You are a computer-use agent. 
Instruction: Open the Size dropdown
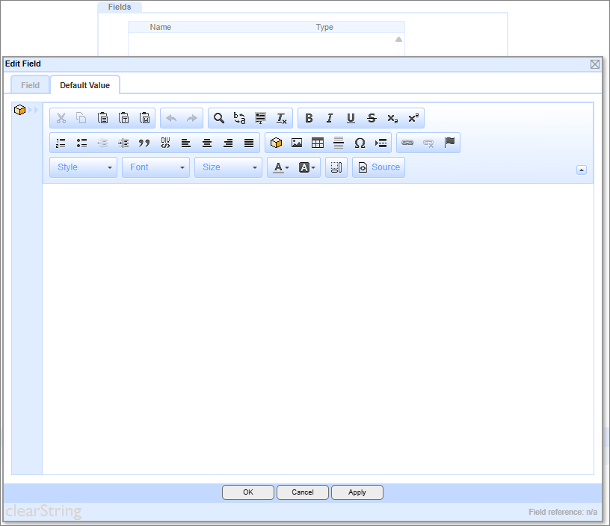[x=229, y=167]
